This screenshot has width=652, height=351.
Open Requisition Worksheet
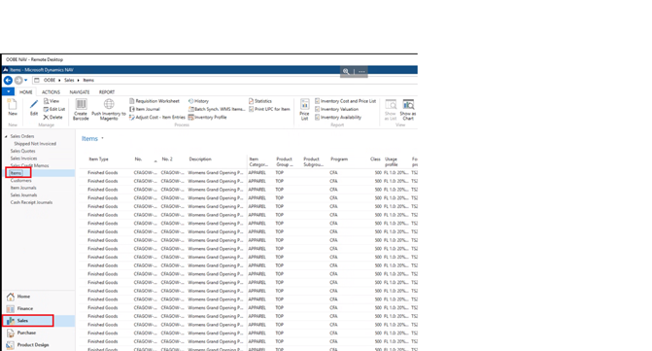pos(154,101)
